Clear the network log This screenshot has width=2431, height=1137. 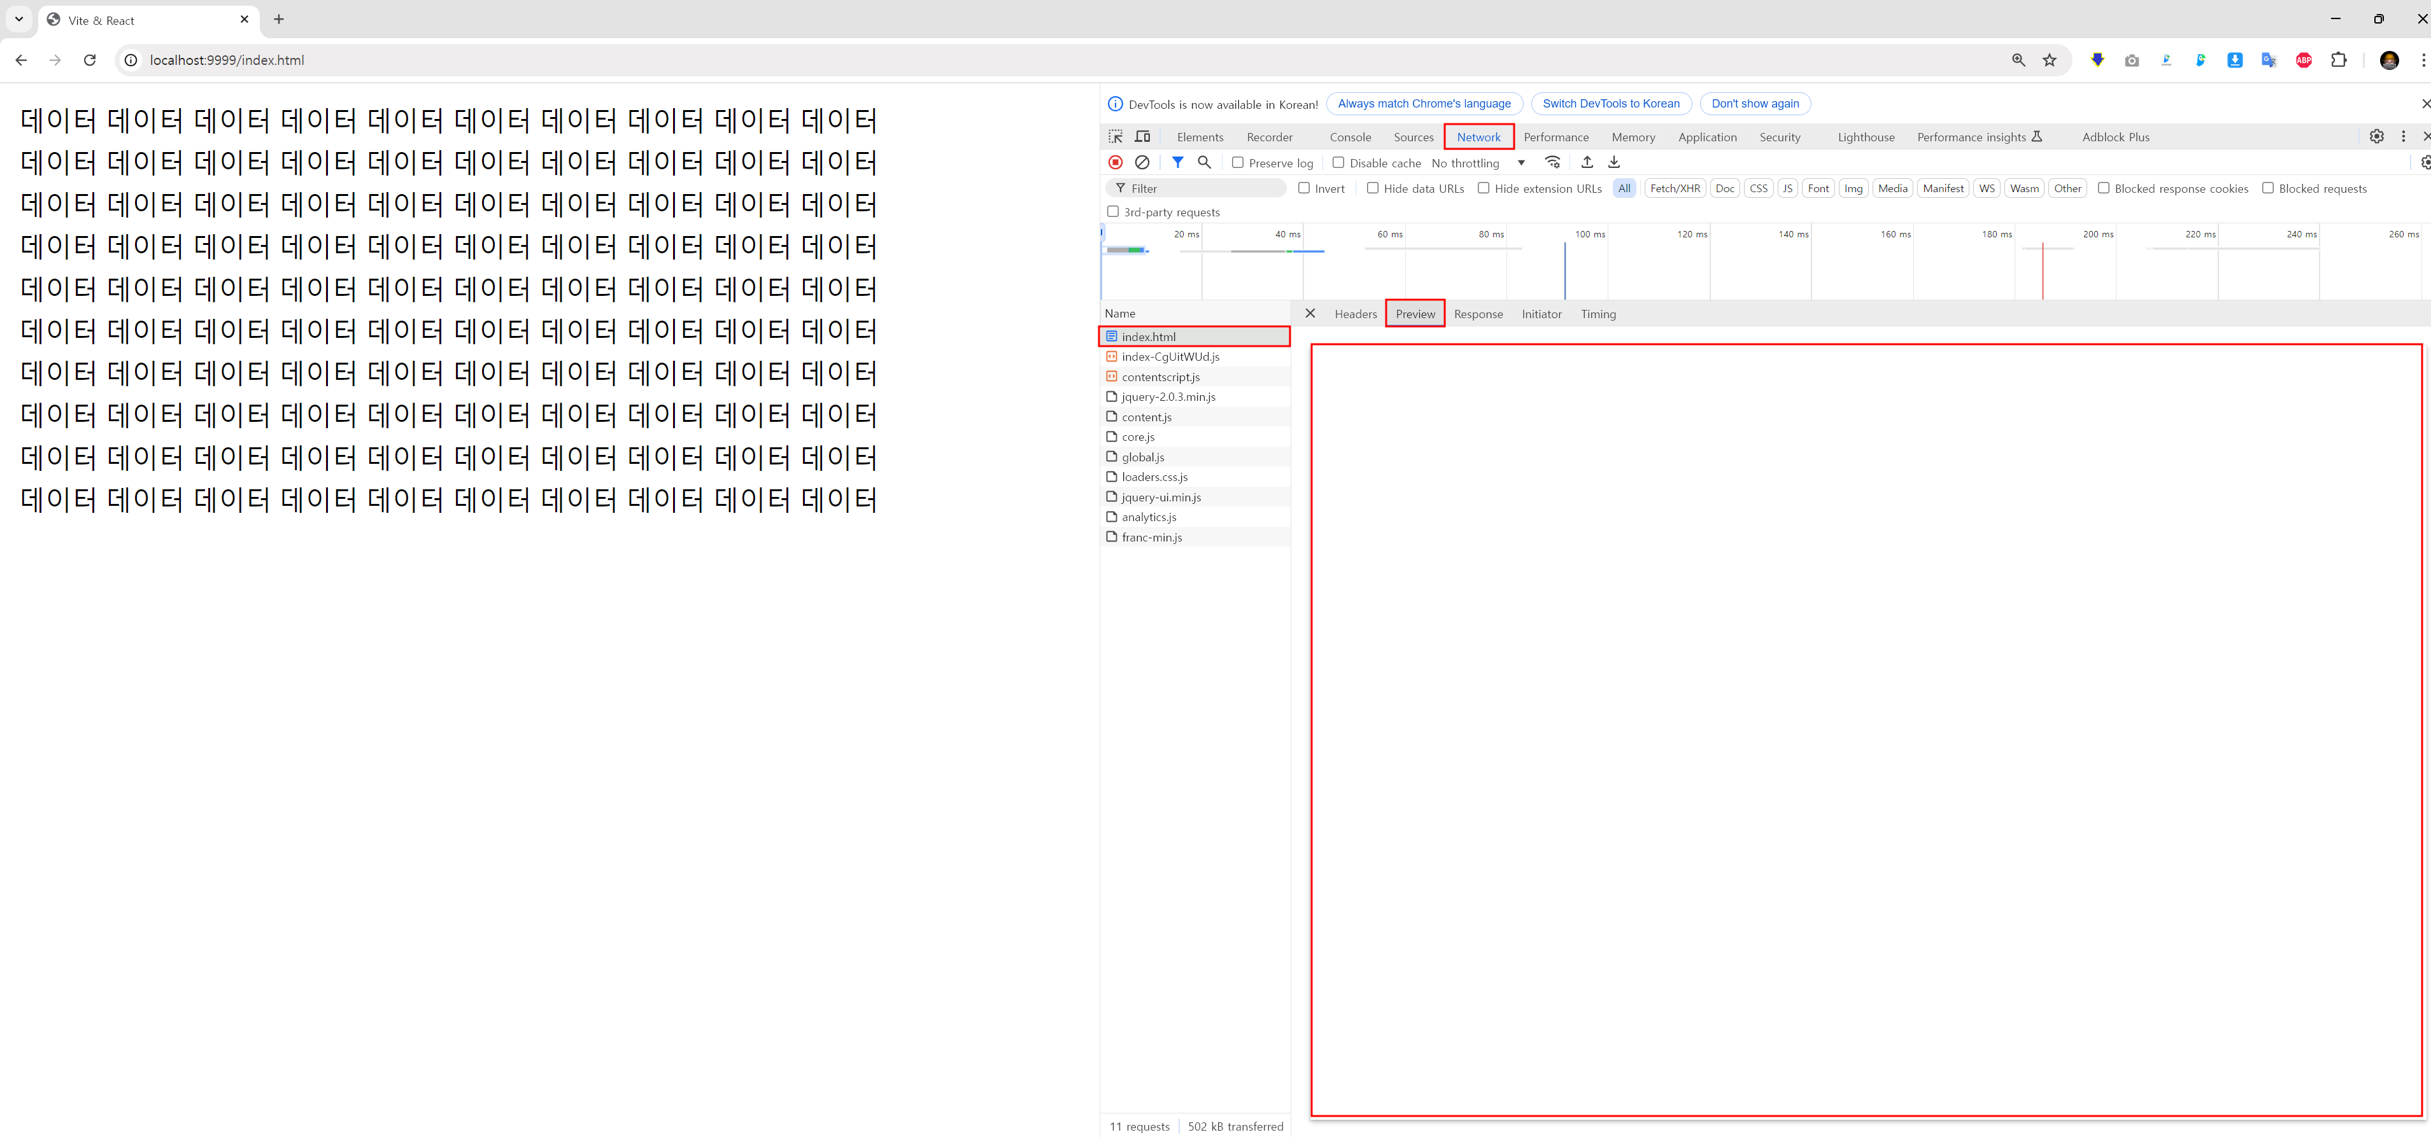click(x=1142, y=162)
